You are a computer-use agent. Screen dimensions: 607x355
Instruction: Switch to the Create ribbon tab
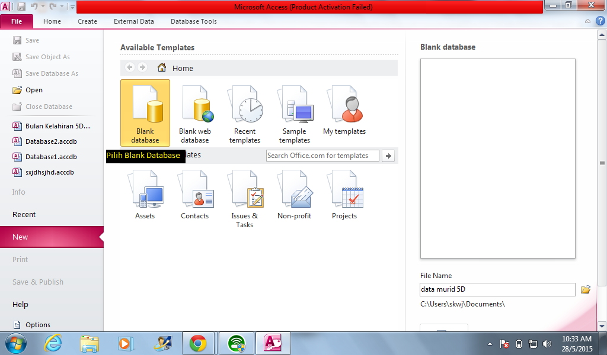(88, 21)
